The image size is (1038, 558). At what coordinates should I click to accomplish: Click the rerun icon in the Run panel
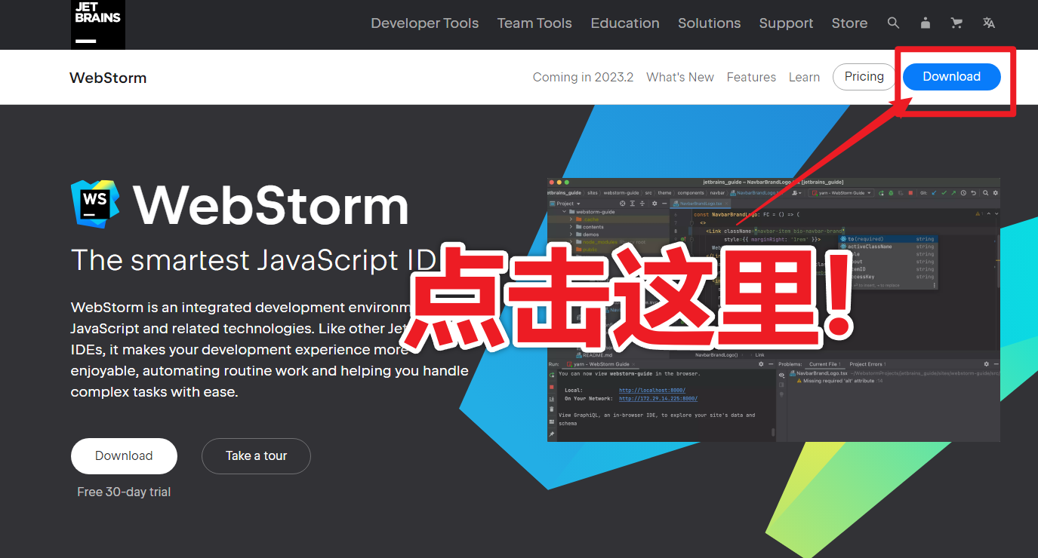(551, 375)
